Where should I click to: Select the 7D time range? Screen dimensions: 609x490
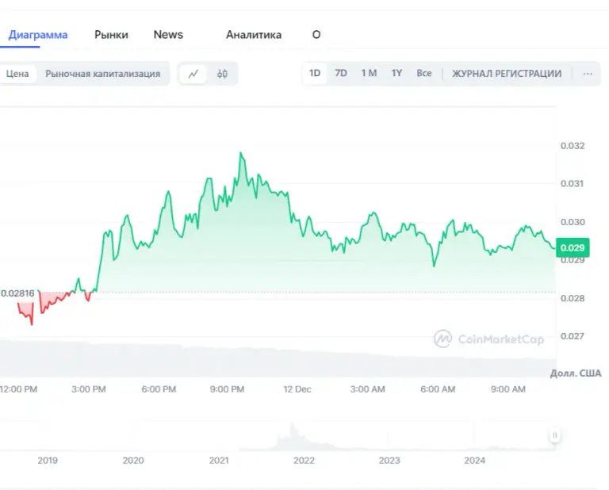point(341,74)
